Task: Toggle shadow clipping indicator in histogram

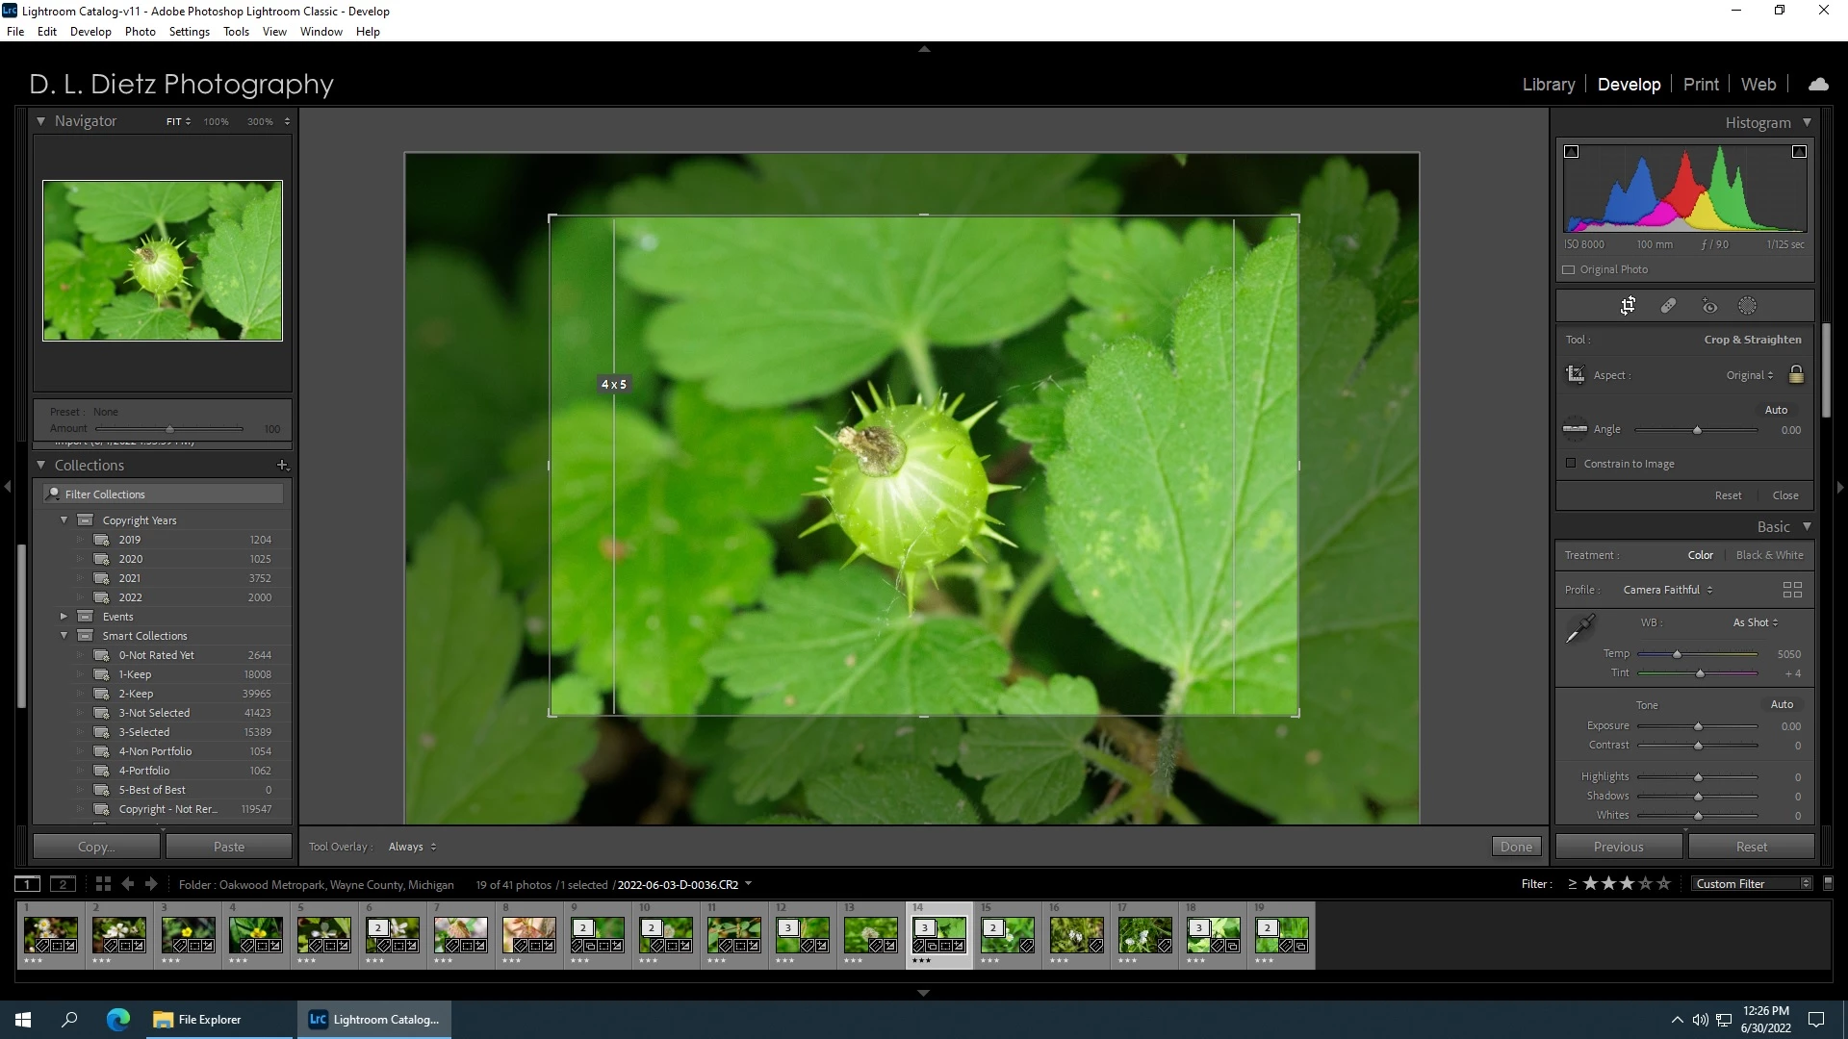Action: point(1572,152)
